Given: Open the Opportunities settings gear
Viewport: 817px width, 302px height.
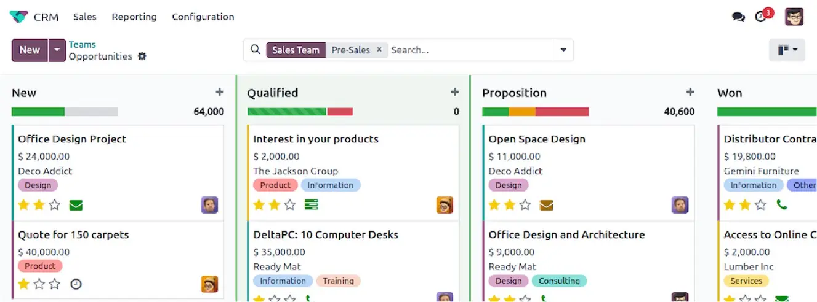Looking at the screenshot, I should coord(142,56).
